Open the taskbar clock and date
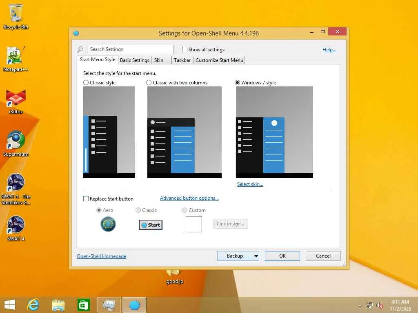 [x=400, y=305]
